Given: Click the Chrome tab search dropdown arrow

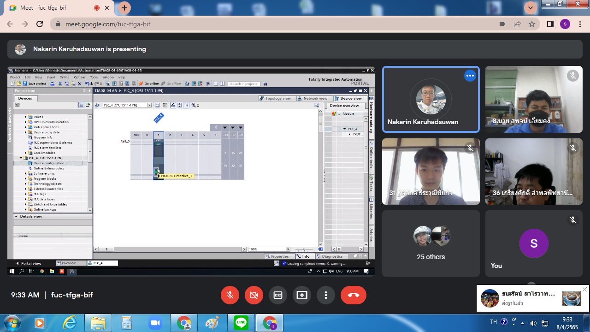Looking at the screenshot, I should tap(531, 7).
